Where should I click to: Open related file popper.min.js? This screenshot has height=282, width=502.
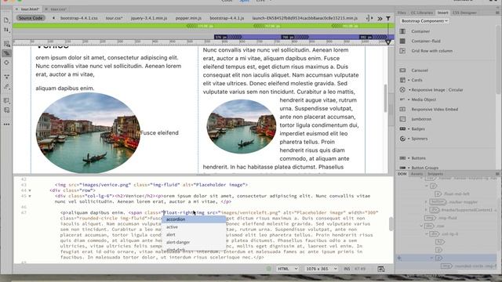pos(188,18)
